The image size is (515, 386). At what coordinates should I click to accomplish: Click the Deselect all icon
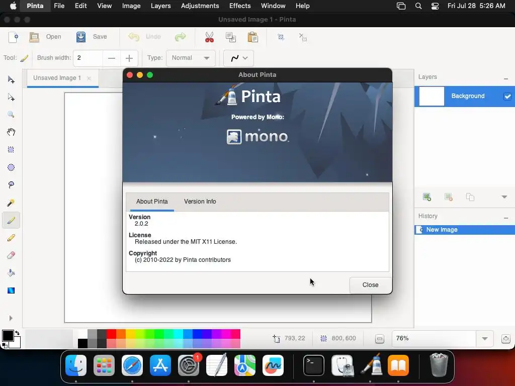click(303, 37)
